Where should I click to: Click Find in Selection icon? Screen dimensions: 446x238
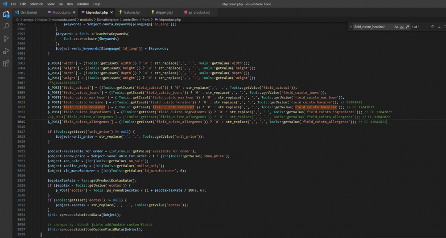pos(446,27)
